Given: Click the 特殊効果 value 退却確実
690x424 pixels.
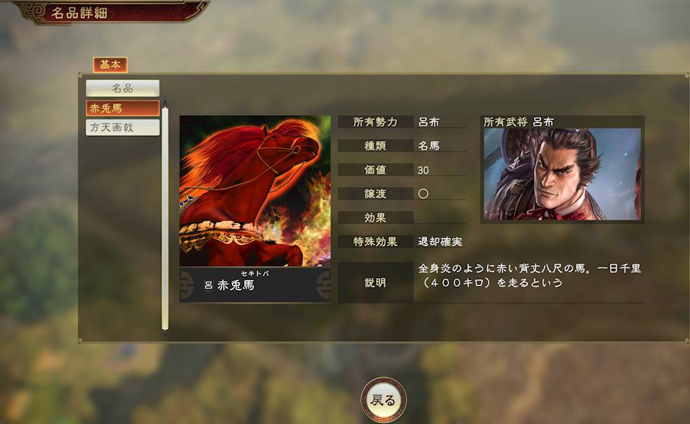Looking at the screenshot, I should coord(440,241).
